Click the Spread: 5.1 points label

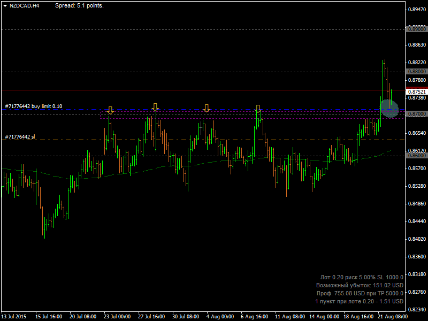tap(79, 6)
